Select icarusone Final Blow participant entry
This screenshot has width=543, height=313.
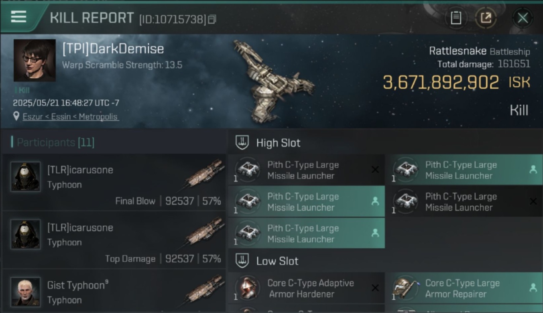[x=114, y=182]
